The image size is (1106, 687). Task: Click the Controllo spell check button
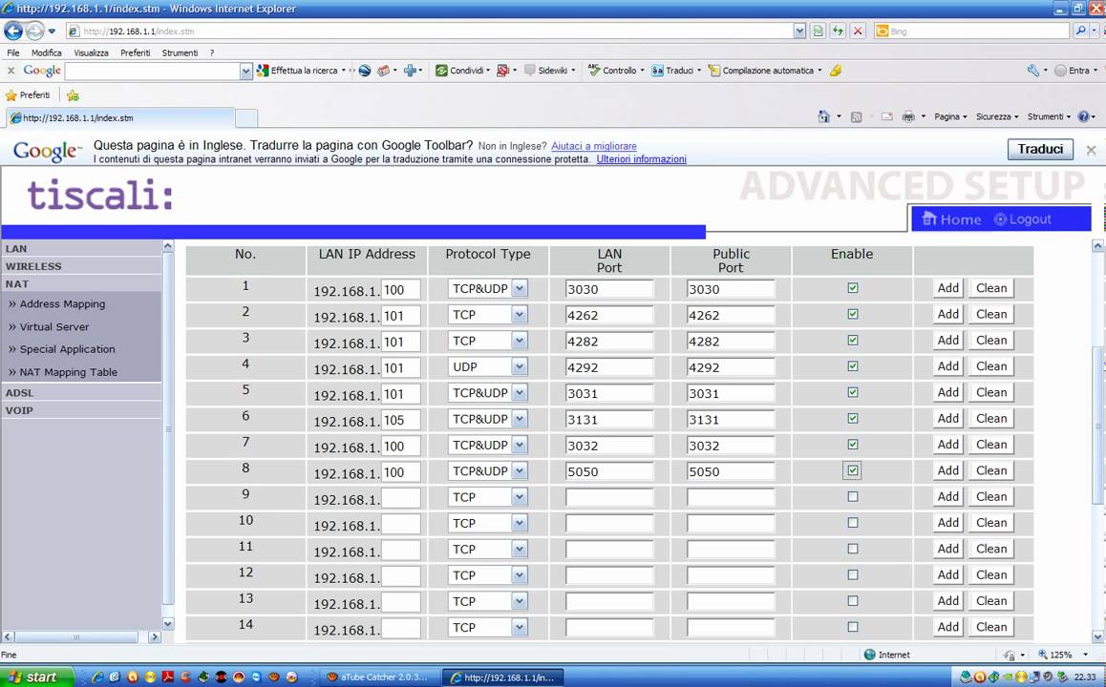click(x=615, y=71)
